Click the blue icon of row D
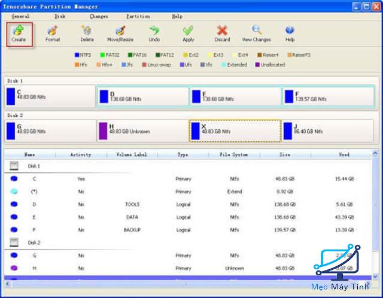This screenshot has height=298, width=383. pos(14,204)
